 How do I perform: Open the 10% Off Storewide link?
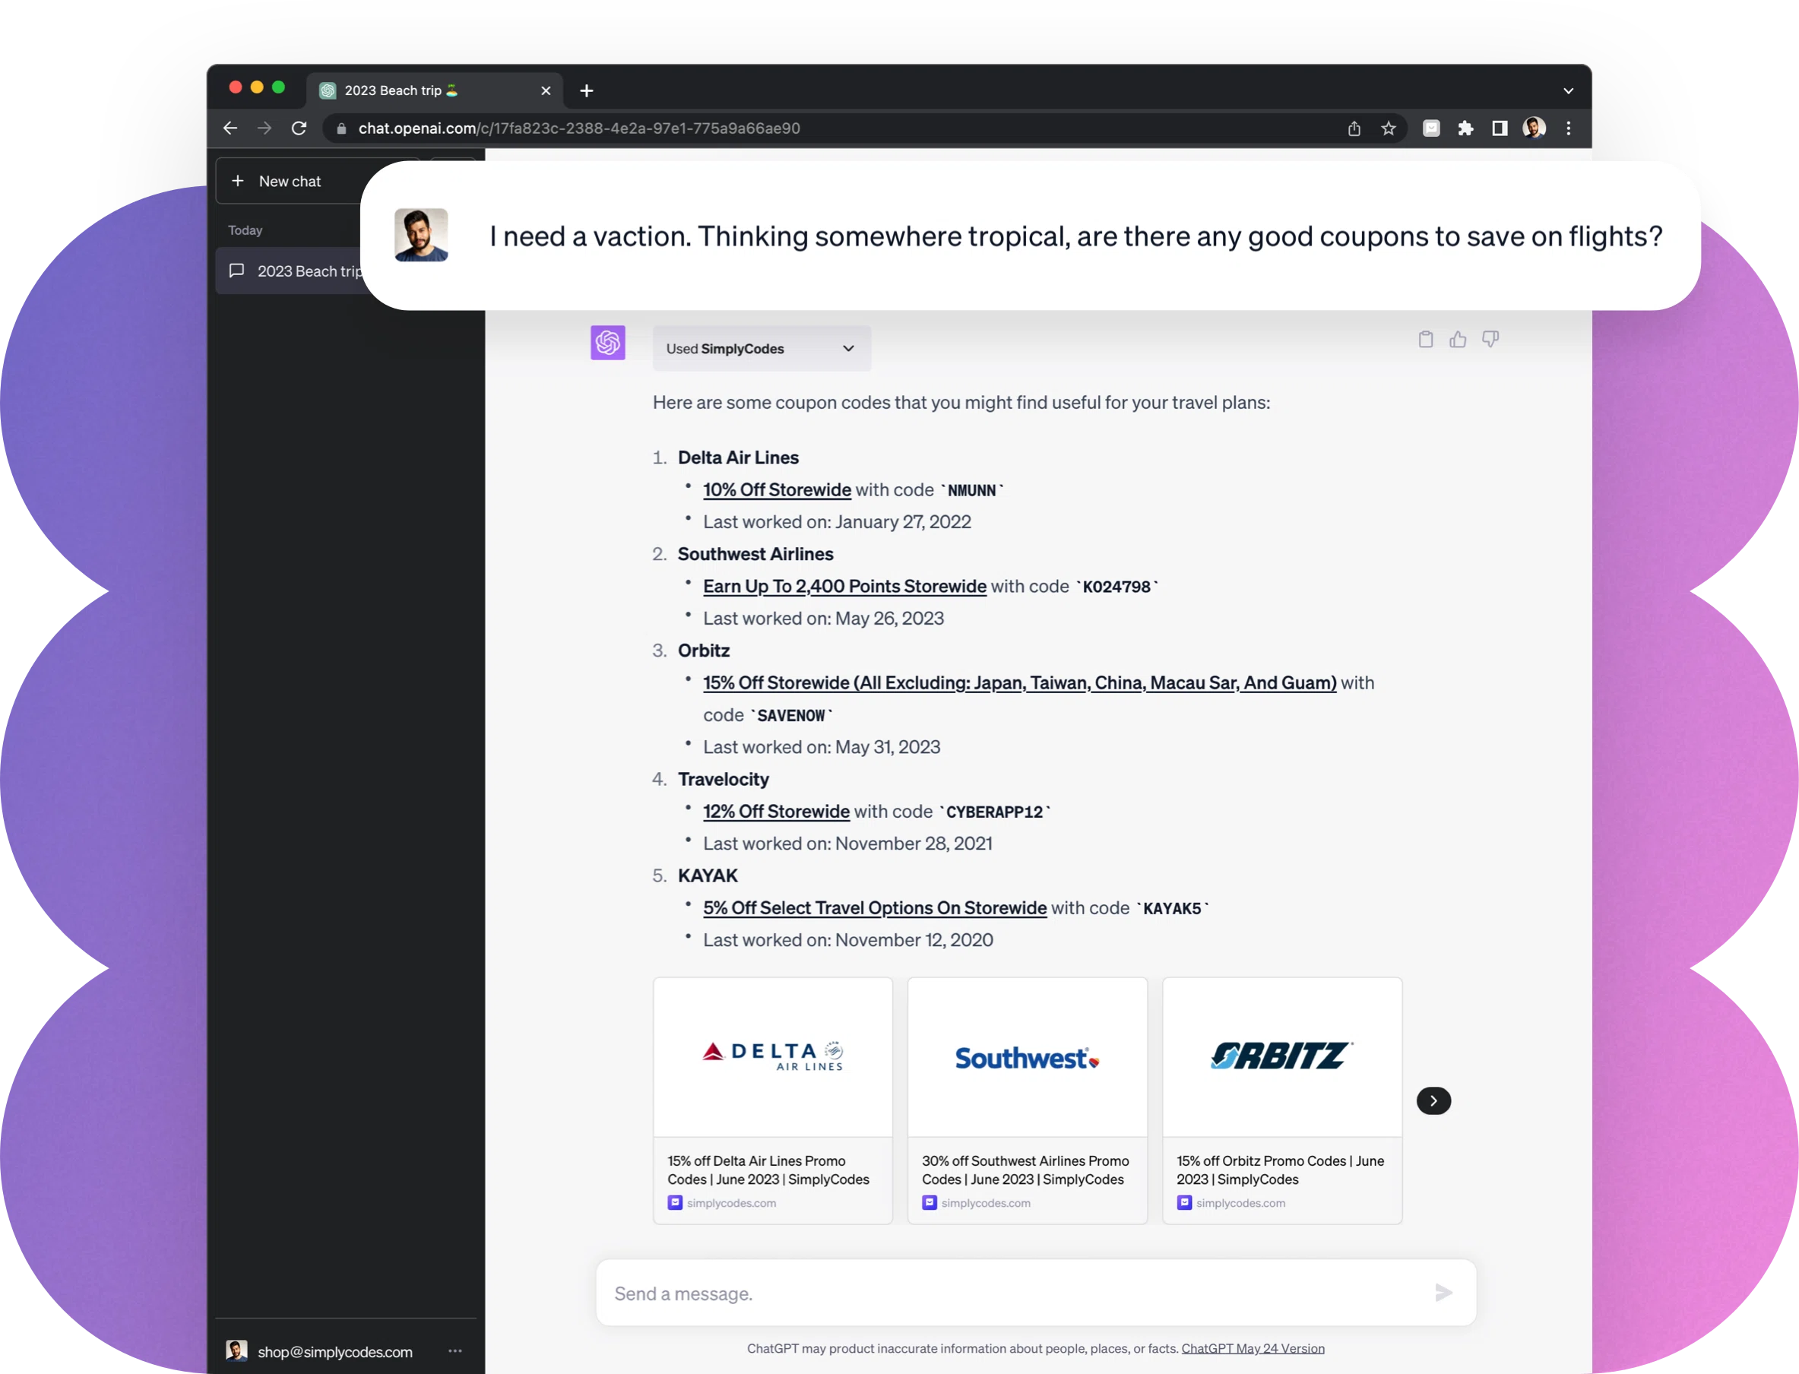click(777, 490)
